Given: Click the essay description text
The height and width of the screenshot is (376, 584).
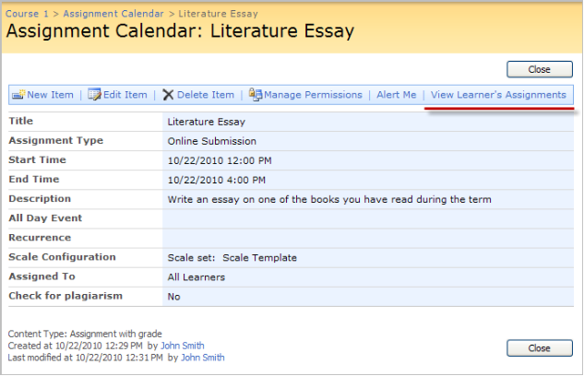Looking at the screenshot, I should pos(329,199).
